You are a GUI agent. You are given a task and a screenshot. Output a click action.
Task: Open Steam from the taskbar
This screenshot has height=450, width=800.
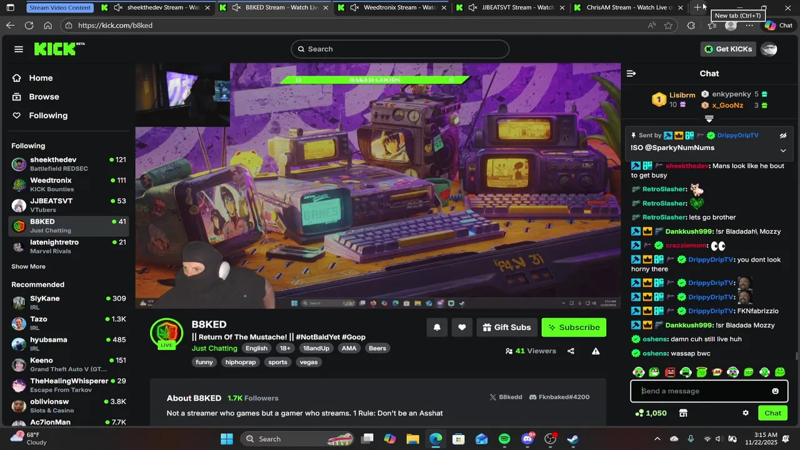[572, 439]
